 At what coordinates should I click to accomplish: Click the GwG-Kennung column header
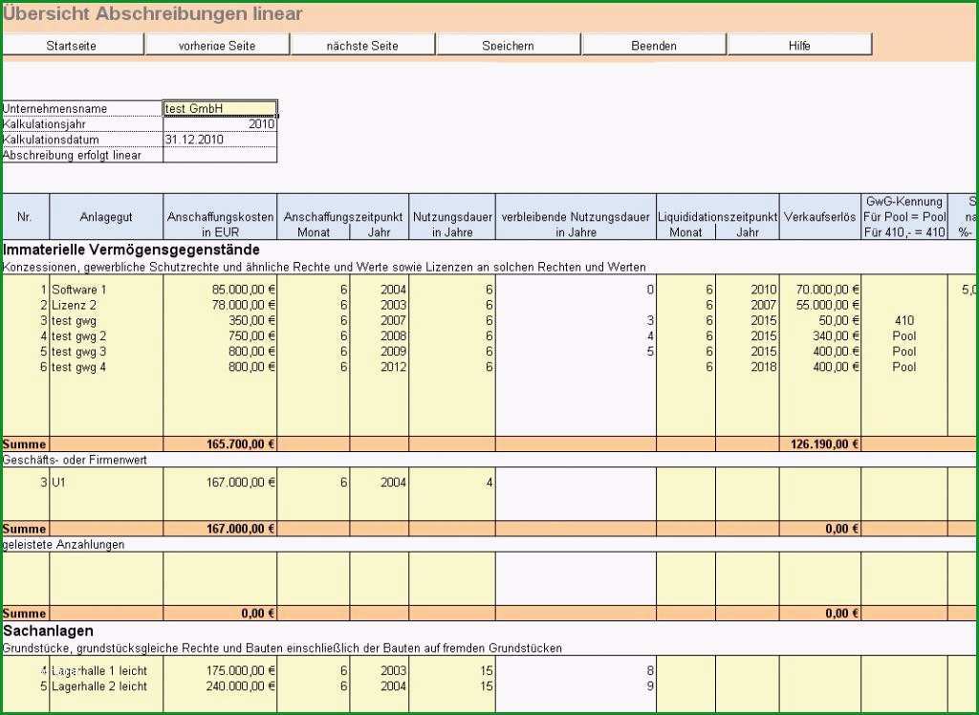coord(904,217)
